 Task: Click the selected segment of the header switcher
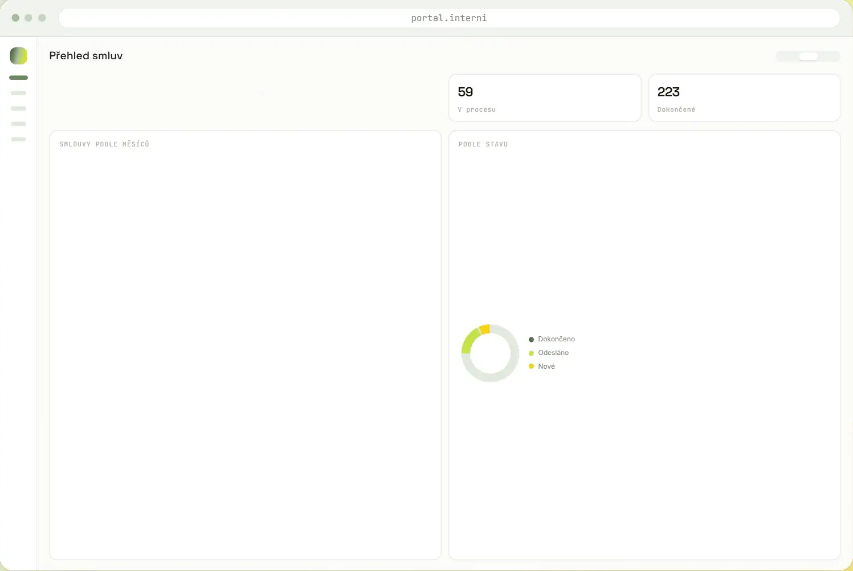(x=808, y=56)
